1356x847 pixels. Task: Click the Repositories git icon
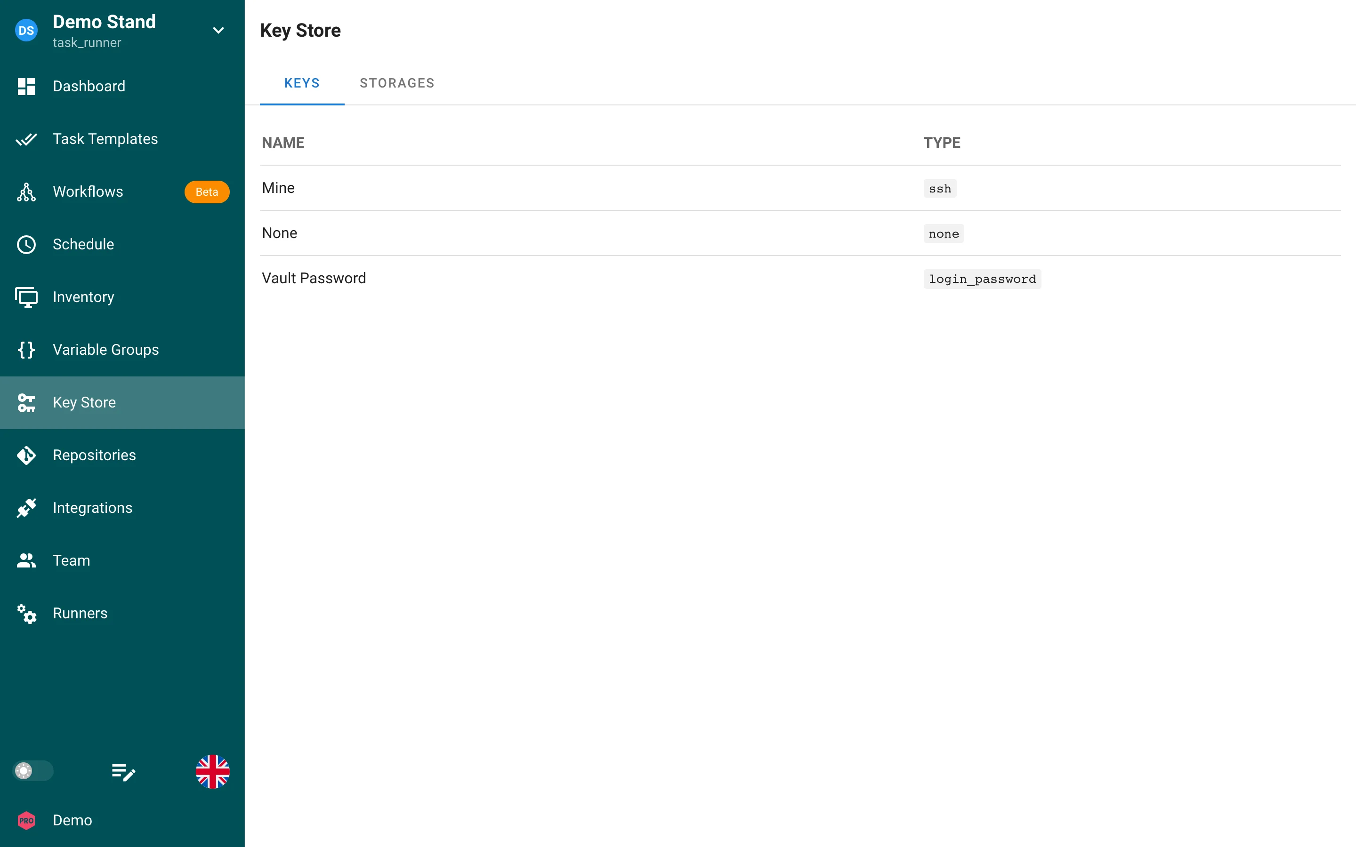tap(26, 455)
